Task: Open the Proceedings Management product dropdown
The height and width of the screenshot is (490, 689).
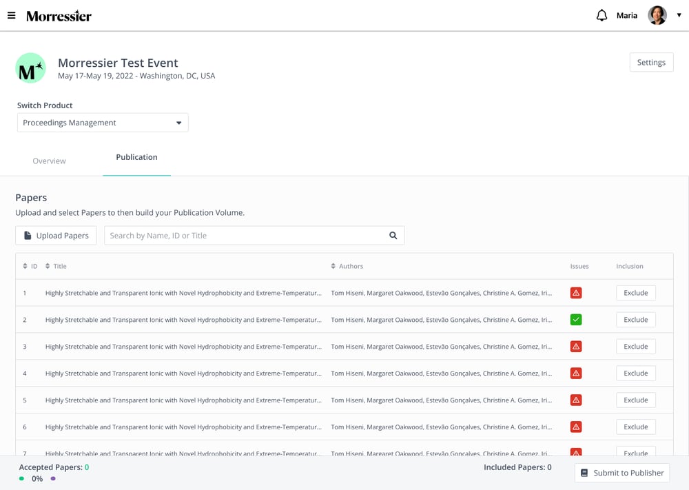Action: click(x=103, y=123)
